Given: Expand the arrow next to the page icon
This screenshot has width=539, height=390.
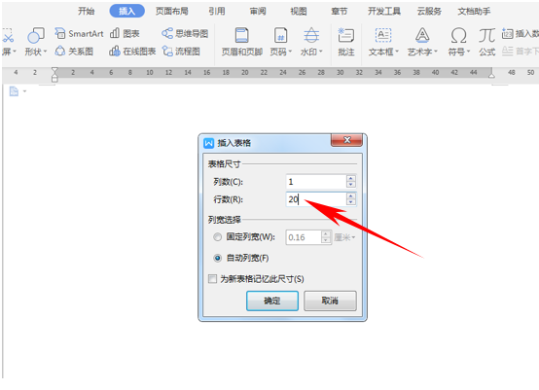Looking at the screenshot, I should click(24, 91).
